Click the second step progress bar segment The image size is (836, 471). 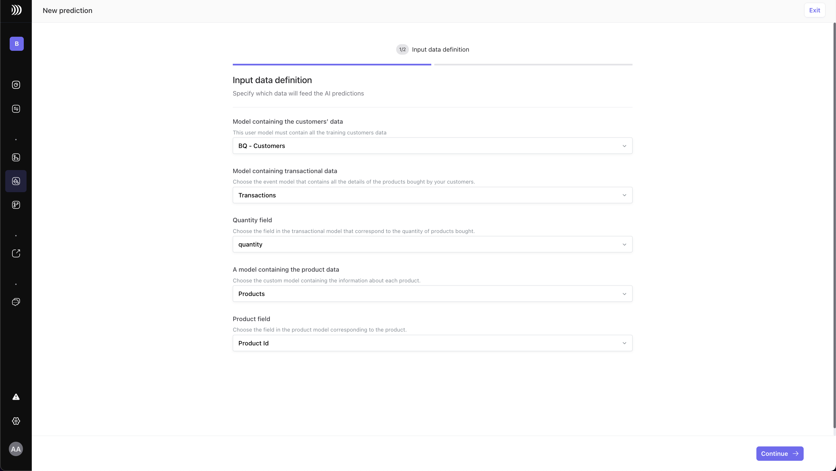tap(533, 65)
